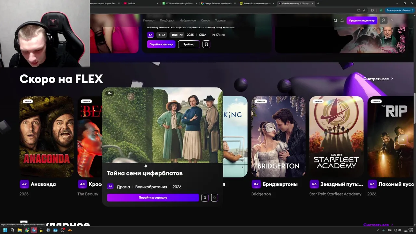Bookmark the featured film via its bookmark icon
The height and width of the screenshot is (234, 416).
[206, 44]
